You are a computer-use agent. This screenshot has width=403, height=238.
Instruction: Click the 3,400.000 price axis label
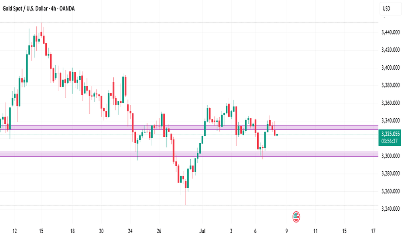point(390,68)
